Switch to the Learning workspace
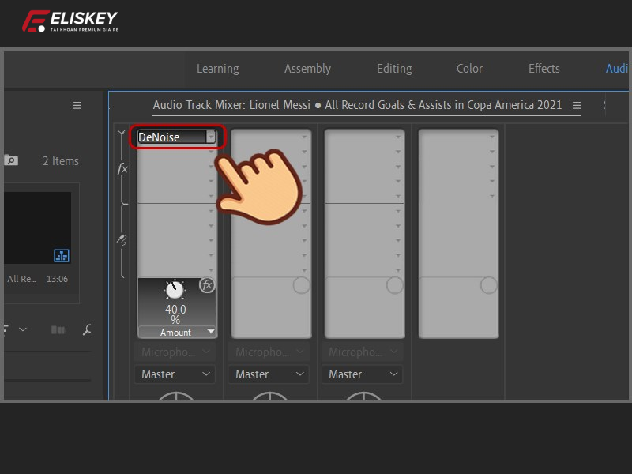 point(217,69)
